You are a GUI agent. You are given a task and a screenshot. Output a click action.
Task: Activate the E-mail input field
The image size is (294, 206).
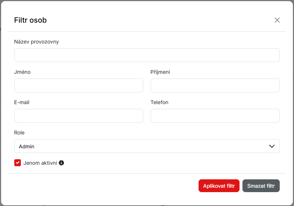[79, 116]
